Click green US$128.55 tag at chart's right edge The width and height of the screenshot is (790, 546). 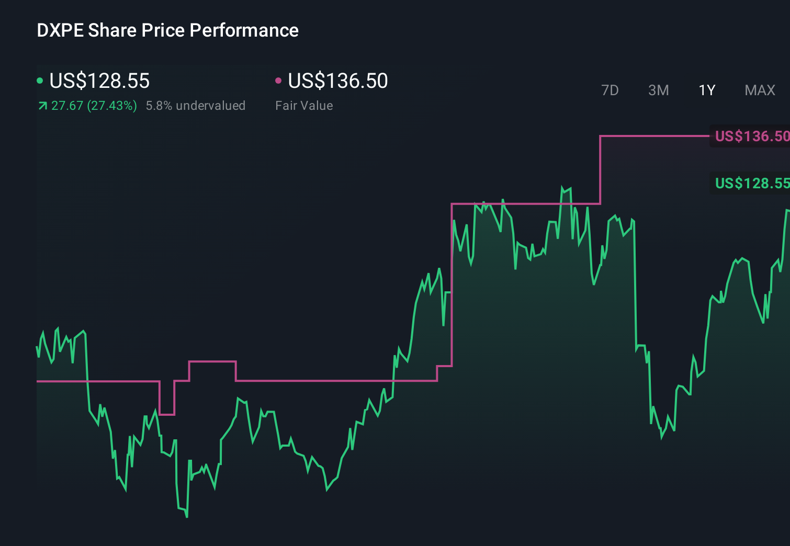click(x=751, y=184)
